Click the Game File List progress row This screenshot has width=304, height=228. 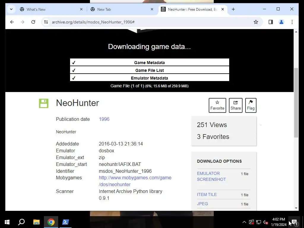[150, 70]
